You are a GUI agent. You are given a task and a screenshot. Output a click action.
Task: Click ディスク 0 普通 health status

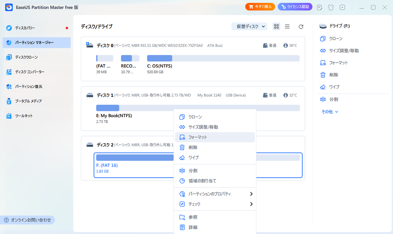(x=270, y=45)
